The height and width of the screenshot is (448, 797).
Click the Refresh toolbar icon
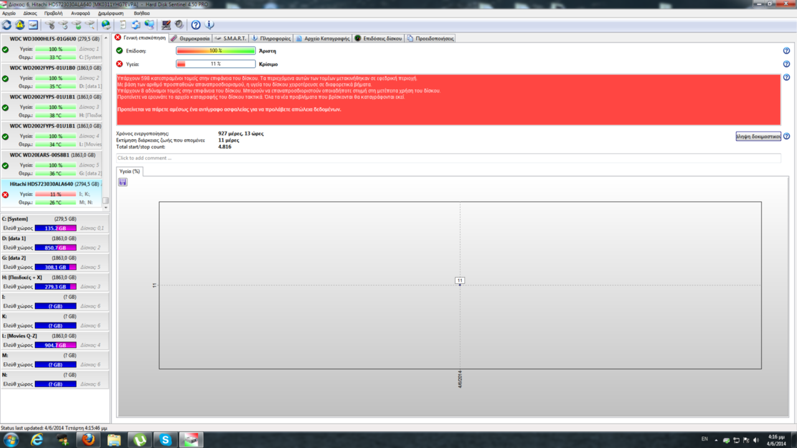(x=7, y=25)
